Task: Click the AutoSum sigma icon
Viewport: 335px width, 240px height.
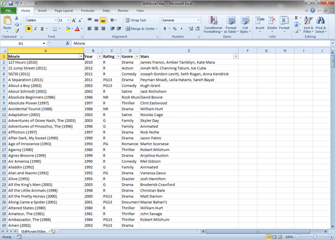Action: tap(296, 18)
